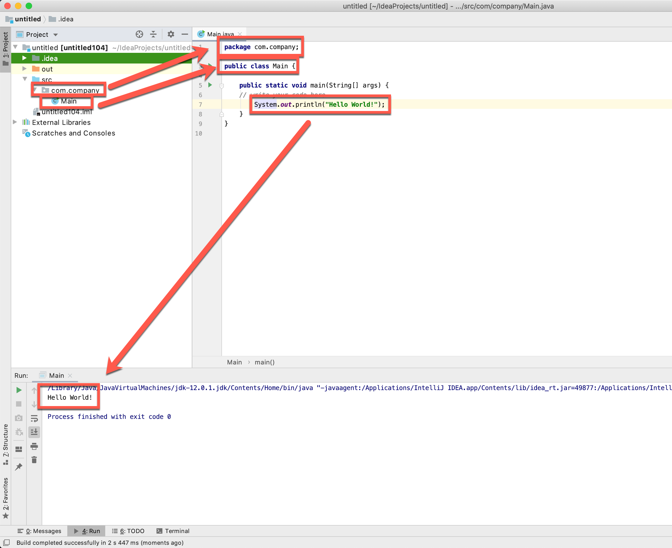Open Project panel gear settings
The height and width of the screenshot is (548, 672).
click(x=171, y=34)
